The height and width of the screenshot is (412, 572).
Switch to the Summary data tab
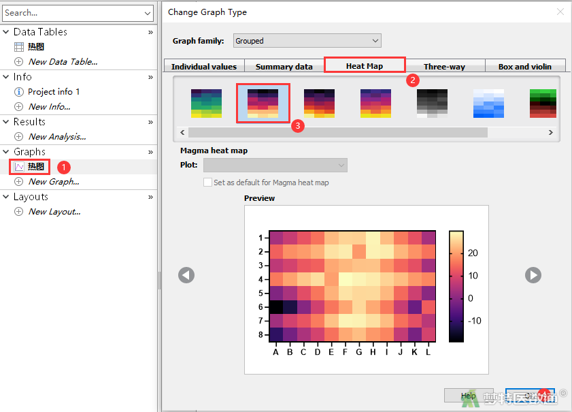click(x=284, y=67)
